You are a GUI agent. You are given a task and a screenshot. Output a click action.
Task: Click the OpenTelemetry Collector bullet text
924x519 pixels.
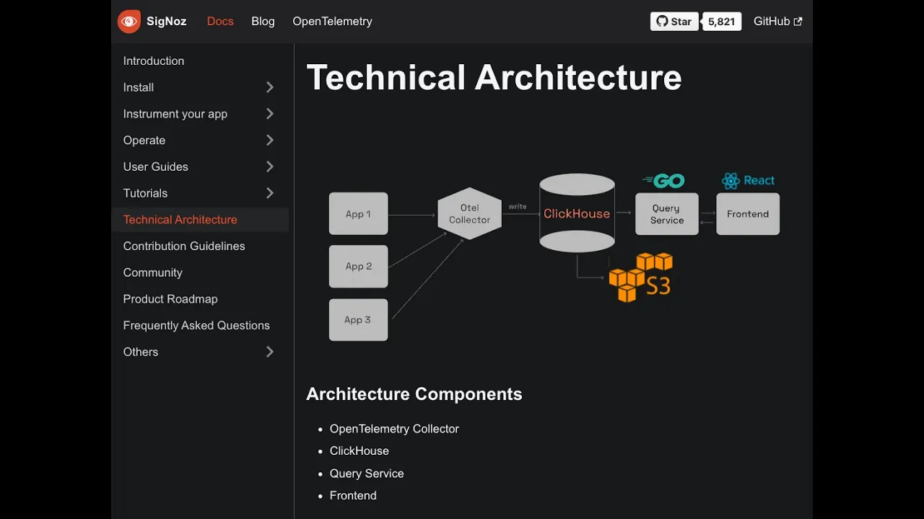tap(394, 429)
